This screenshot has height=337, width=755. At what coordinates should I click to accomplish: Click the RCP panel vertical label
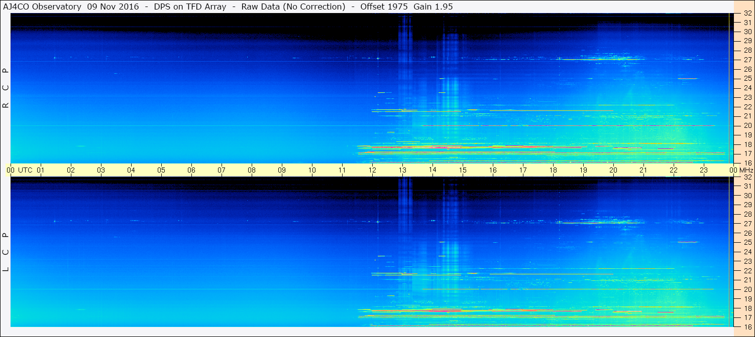[6, 88]
